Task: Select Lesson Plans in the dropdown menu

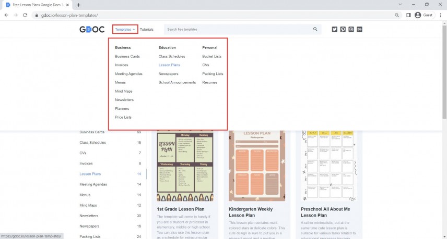Action: pyautogui.click(x=169, y=65)
